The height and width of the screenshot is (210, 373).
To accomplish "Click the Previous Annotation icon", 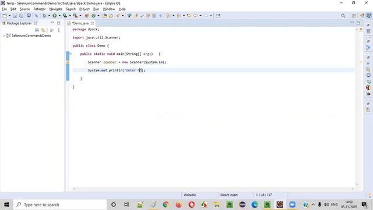I will tap(179, 16).
